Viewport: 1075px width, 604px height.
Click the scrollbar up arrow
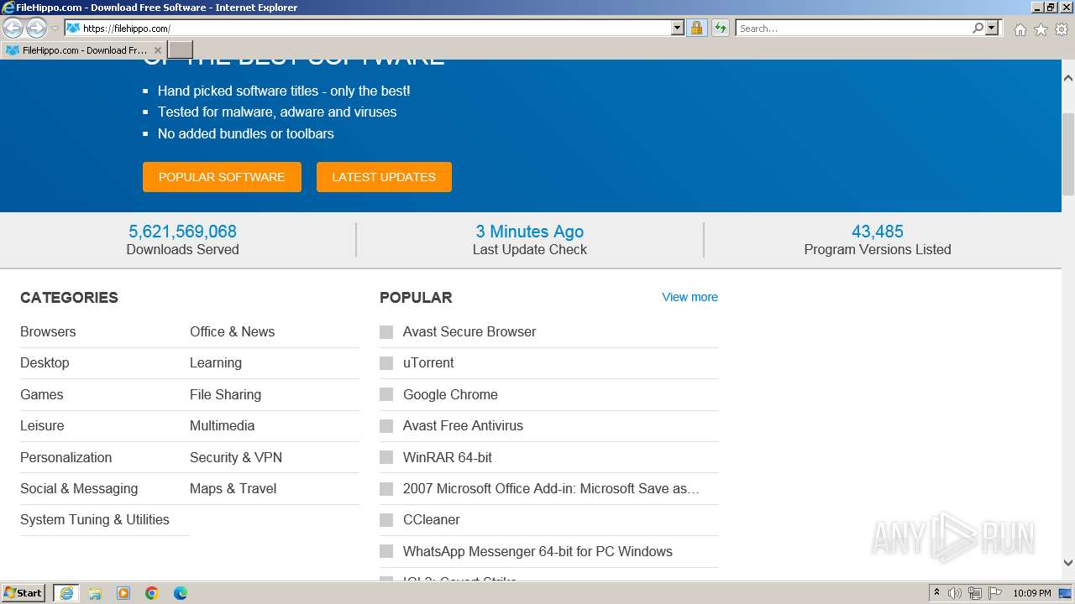tap(1068, 77)
